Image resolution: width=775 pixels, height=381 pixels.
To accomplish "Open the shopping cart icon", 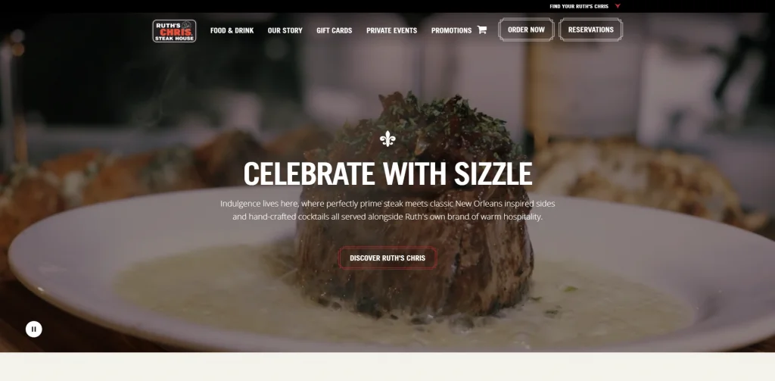I will (x=482, y=30).
